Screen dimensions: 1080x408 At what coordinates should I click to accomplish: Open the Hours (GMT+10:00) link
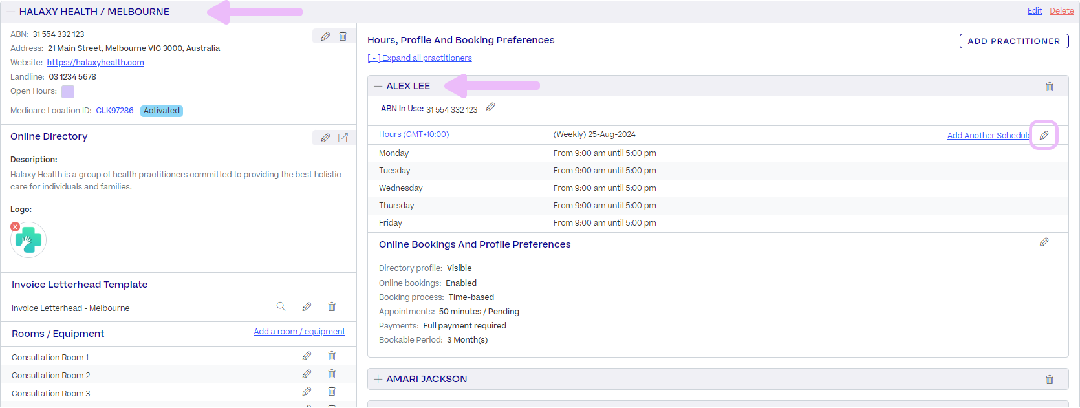point(414,134)
